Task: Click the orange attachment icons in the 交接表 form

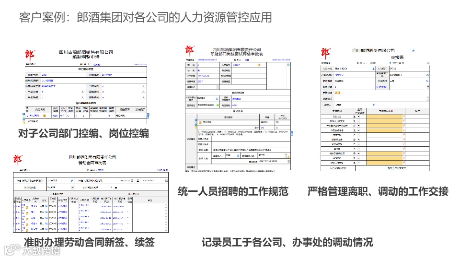Action: [x=337, y=93]
